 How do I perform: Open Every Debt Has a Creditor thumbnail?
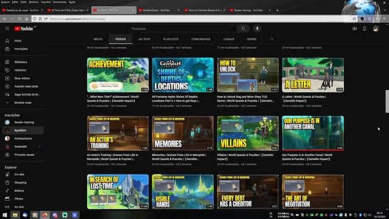pyautogui.click(x=248, y=192)
